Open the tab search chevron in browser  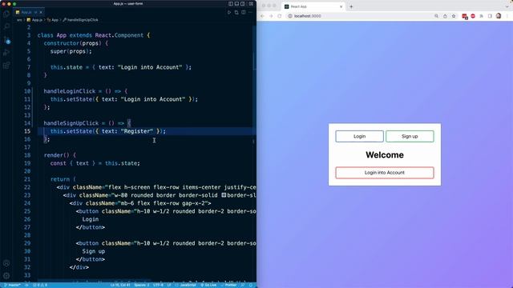point(507,6)
